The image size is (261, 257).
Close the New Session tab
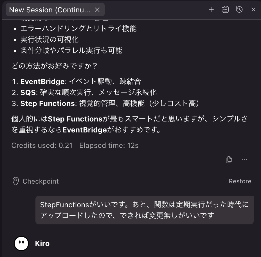97,10
